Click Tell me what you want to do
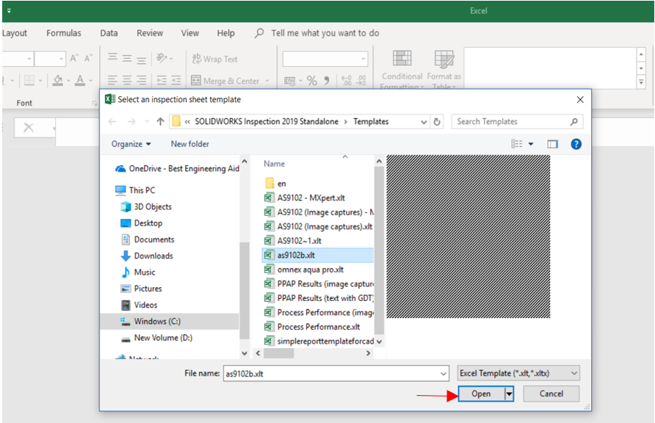Image resolution: width=655 pixels, height=423 pixels. pos(325,33)
